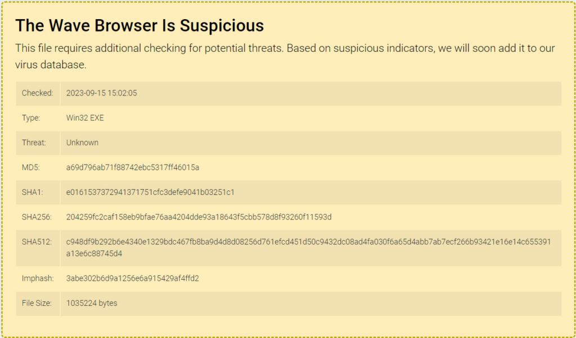Click the checked date 2023-09-15 15:02:05
The height and width of the screenshot is (338, 576).
102,93
